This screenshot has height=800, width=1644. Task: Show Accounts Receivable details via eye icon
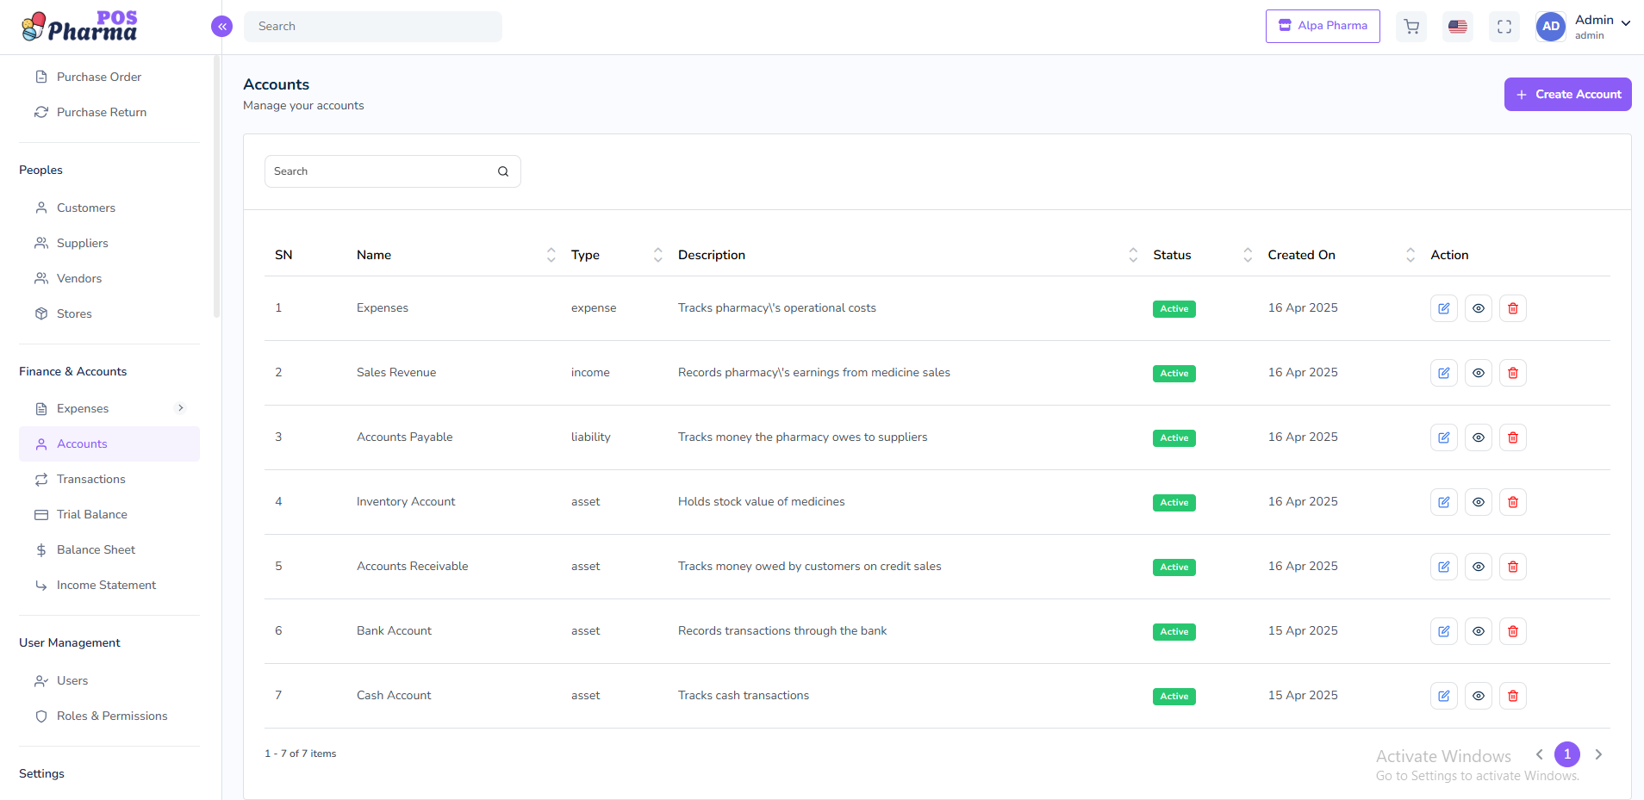[1478, 567]
